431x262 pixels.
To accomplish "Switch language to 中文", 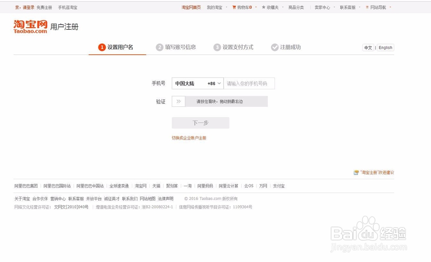I will click(368, 47).
